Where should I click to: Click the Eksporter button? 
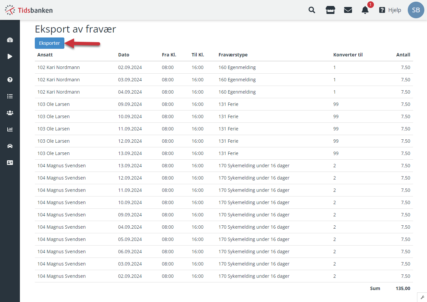point(49,43)
